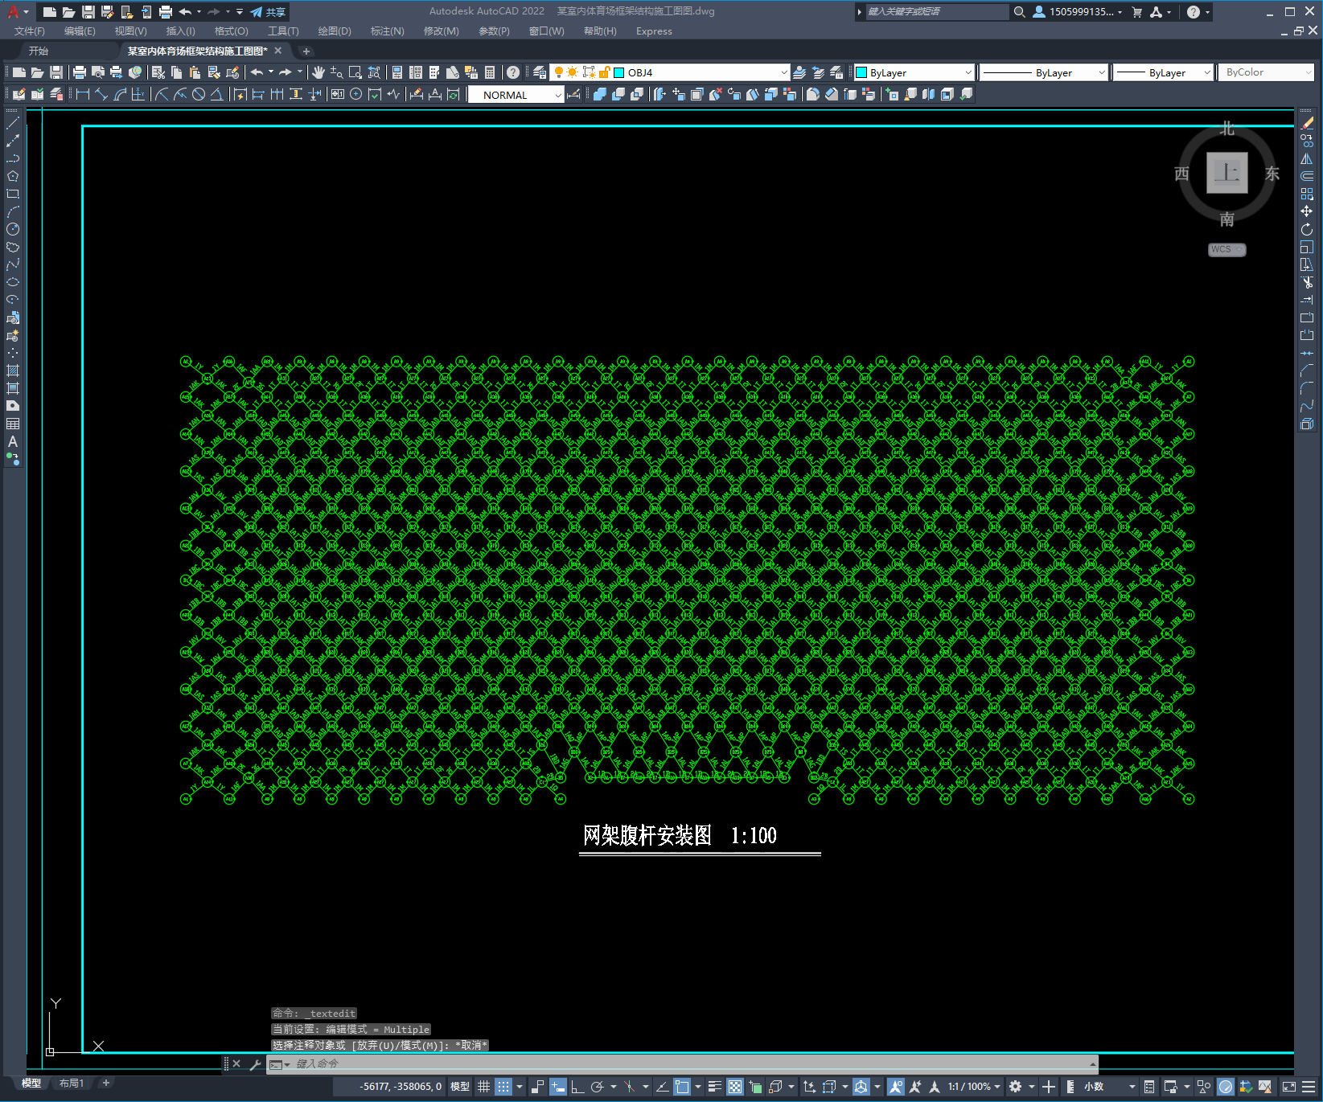Select the Diameter dimension tool
Image resolution: width=1323 pixels, height=1102 pixels.
pos(199,94)
